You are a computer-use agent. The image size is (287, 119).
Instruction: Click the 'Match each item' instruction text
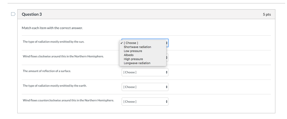52,28
